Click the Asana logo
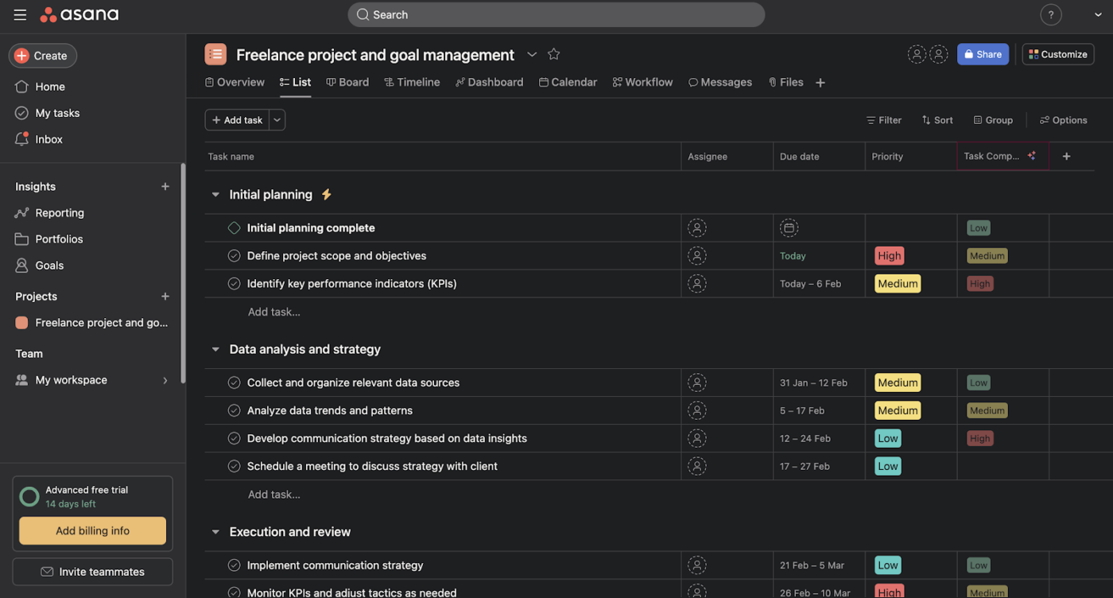The height and width of the screenshot is (598, 1113). point(79,14)
